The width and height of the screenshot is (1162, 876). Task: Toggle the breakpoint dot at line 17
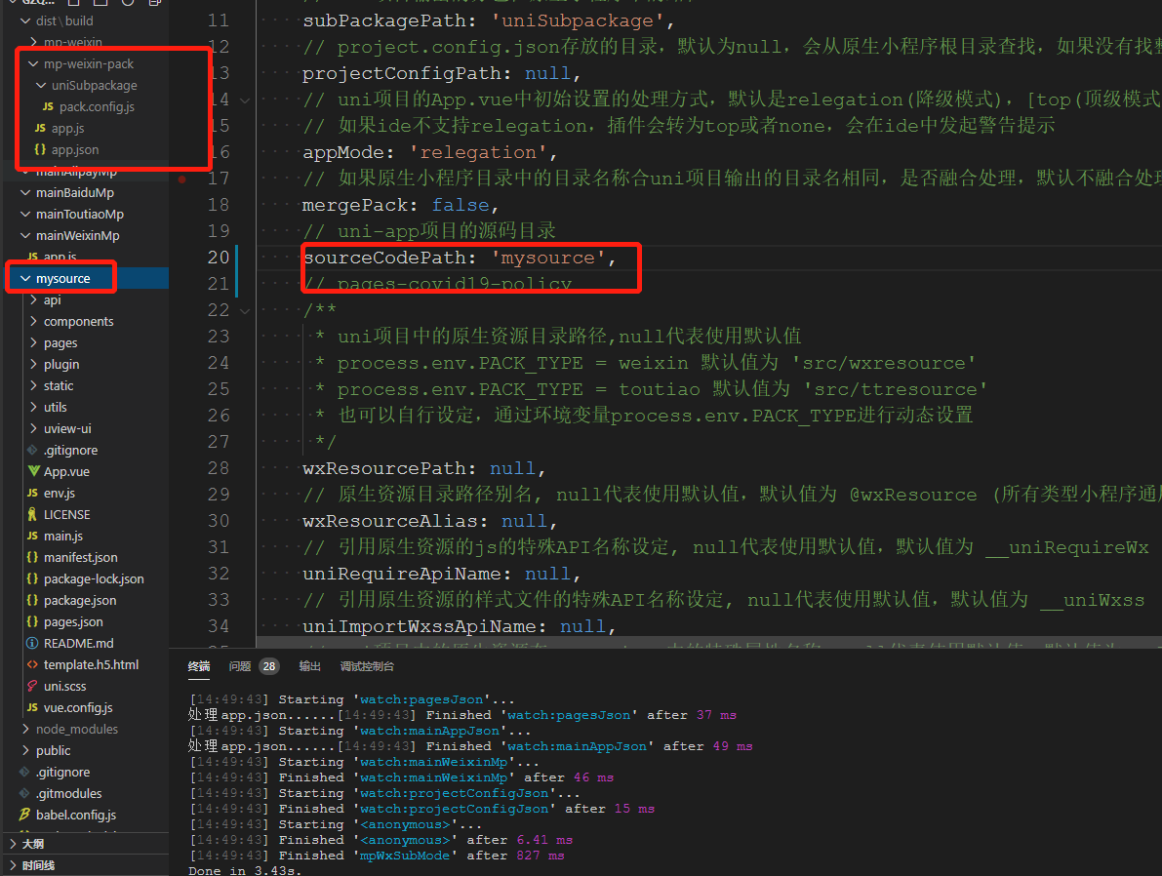click(x=182, y=179)
